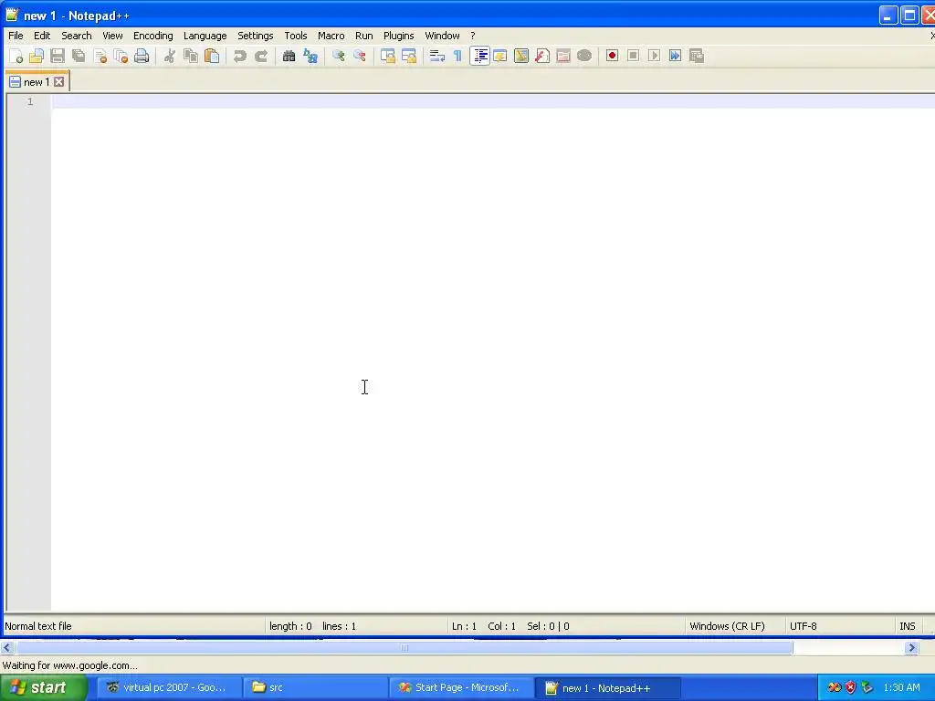Click the monitoring eye toolbar icon
Viewport: 935px width, 701px height.
(584, 56)
